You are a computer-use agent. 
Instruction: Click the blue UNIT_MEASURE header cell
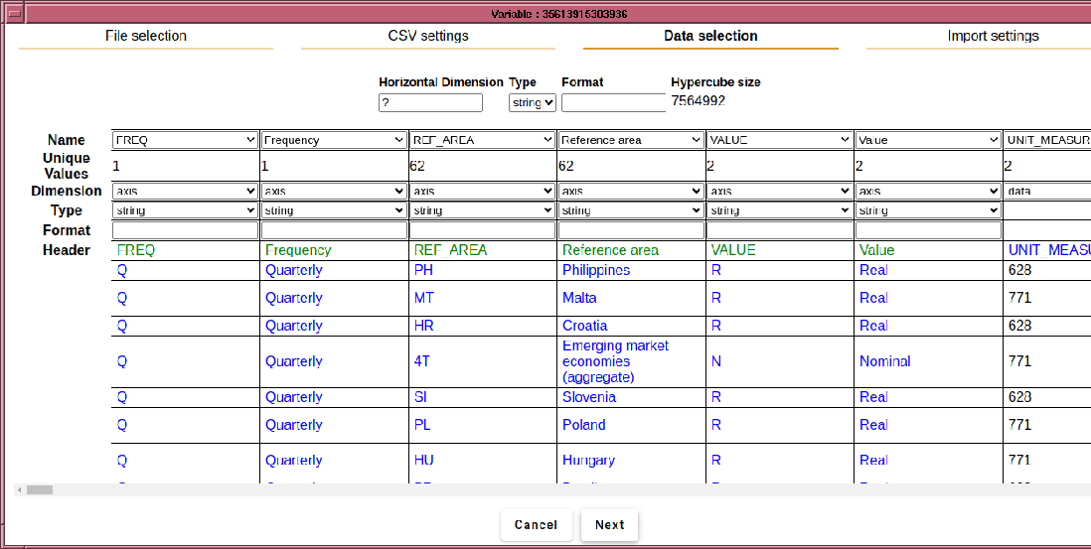point(1049,250)
